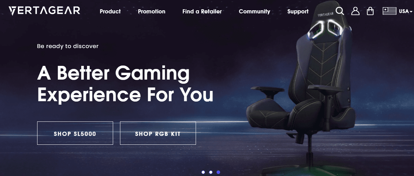Image resolution: width=414 pixels, height=176 pixels.
Task: Click the USA flag icon
Action: click(x=390, y=11)
